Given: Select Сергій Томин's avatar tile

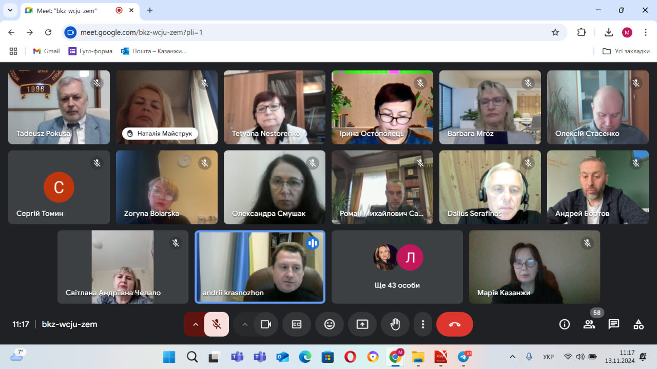Looking at the screenshot, I should click(59, 187).
